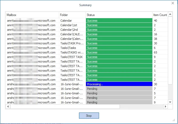Click item count 5 in Pending row
Screen dimensions: 178x124
[x=160, y=93]
